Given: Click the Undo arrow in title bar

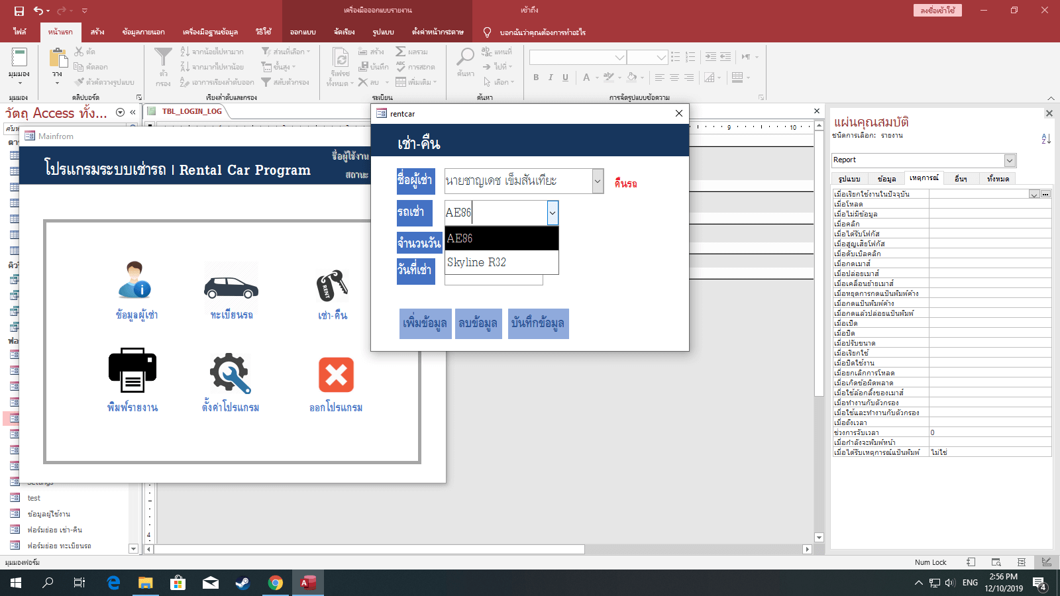Looking at the screenshot, I should tap(38, 11).
